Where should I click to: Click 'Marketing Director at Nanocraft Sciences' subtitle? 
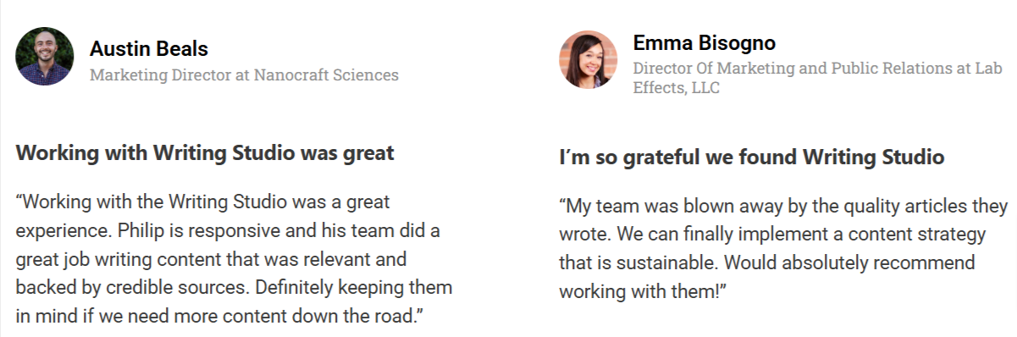click(244, 75)
